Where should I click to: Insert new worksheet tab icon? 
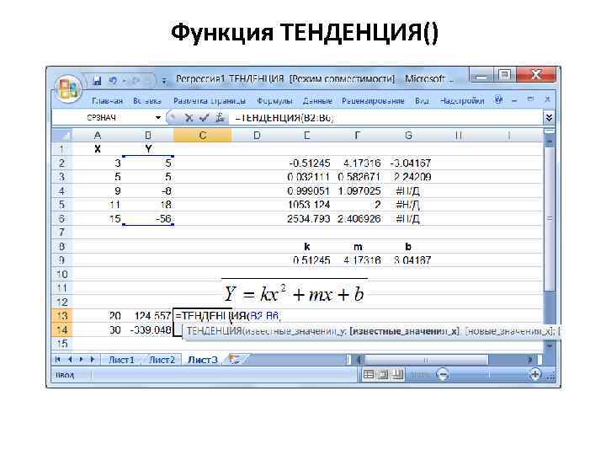coord(234,360)
